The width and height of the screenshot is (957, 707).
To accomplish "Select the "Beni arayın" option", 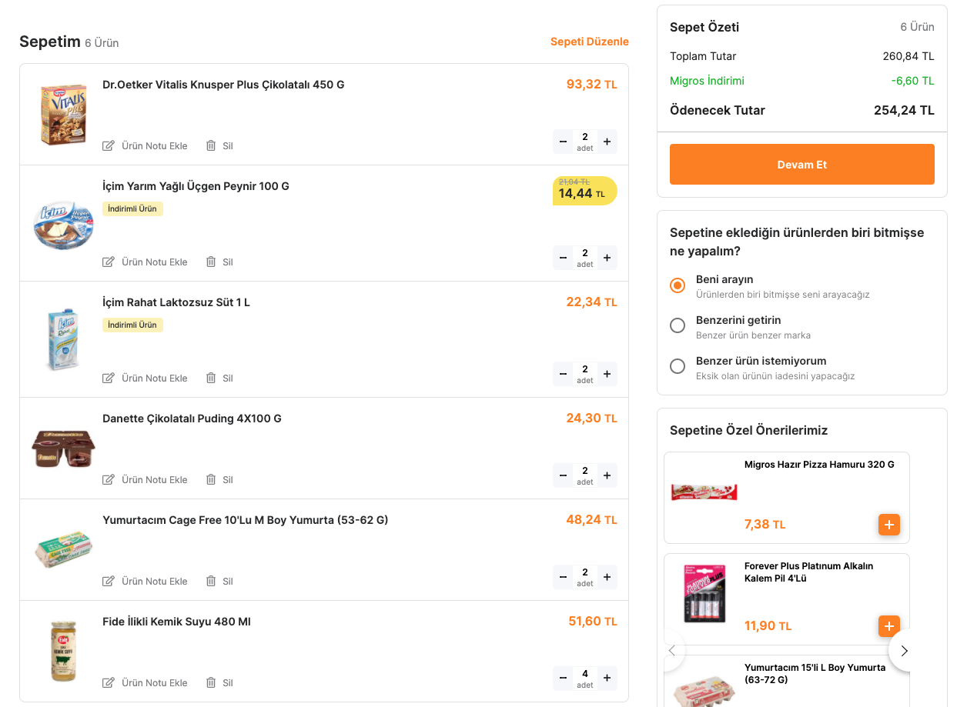I will (678, 285).
